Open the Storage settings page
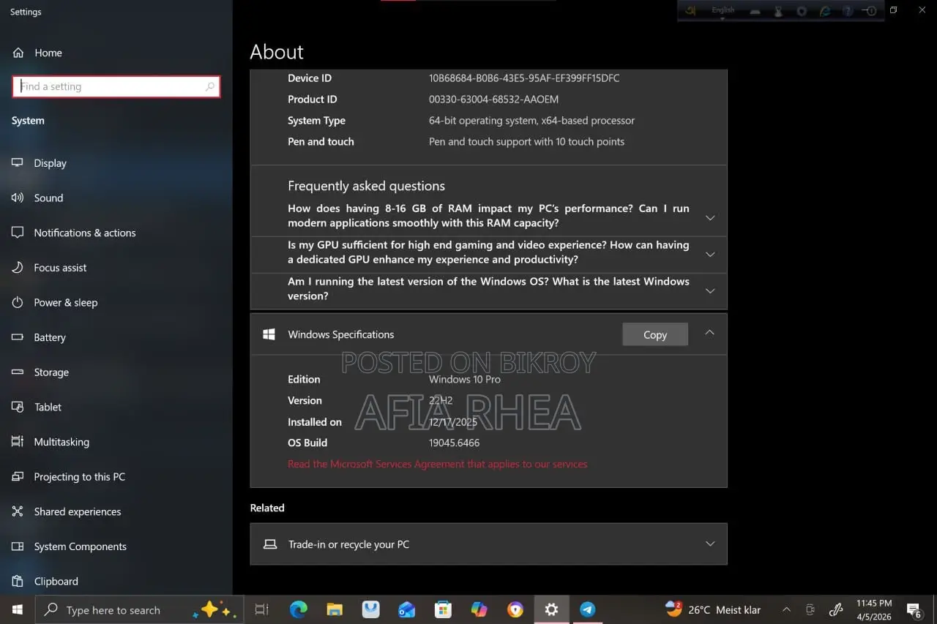 tap(51, 372)
